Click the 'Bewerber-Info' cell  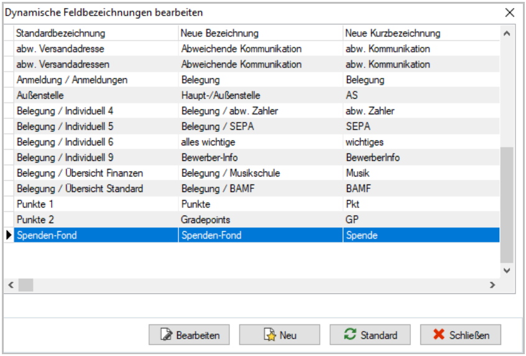pos(261,157)
